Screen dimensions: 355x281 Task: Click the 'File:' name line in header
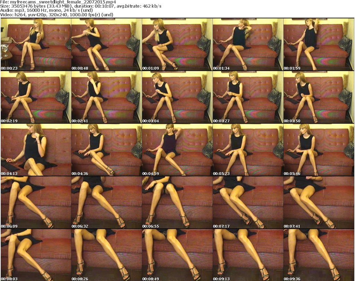click(58, 2)
